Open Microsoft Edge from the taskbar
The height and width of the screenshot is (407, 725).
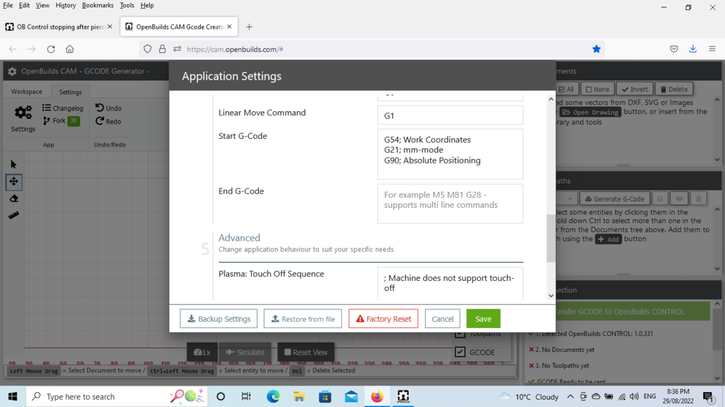coord(273,396)
